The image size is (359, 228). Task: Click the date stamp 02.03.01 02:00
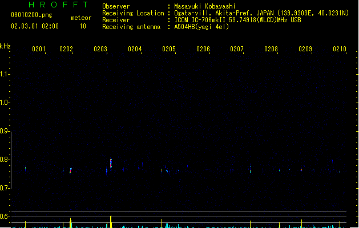(x=35, y=26)
